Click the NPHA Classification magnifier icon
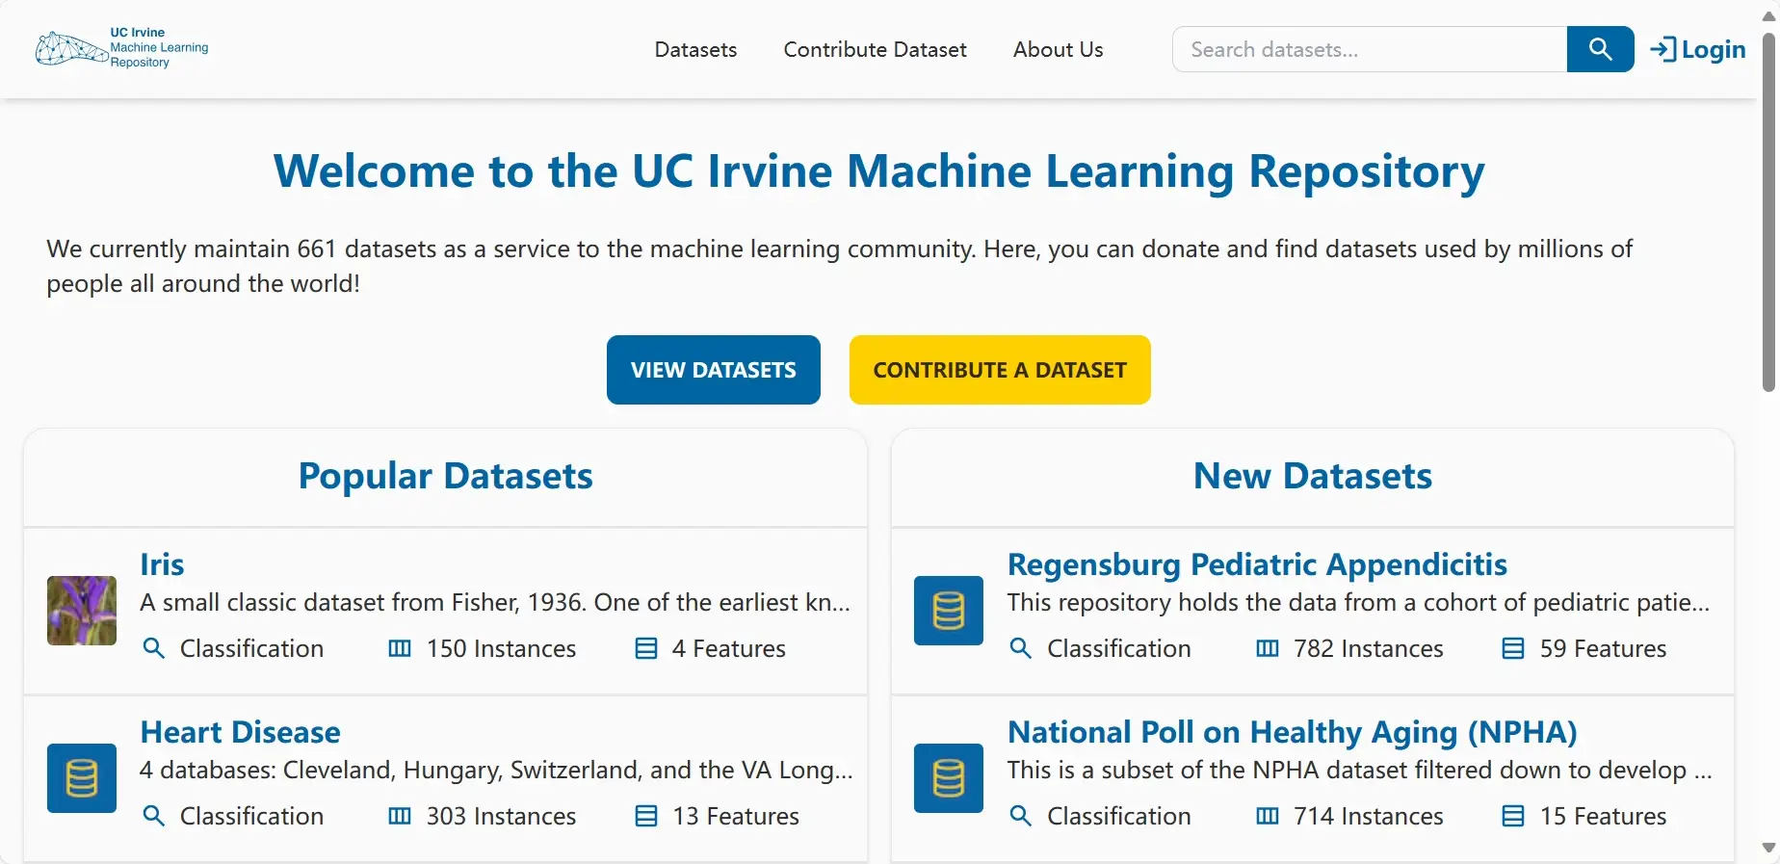 (1021, 816)
